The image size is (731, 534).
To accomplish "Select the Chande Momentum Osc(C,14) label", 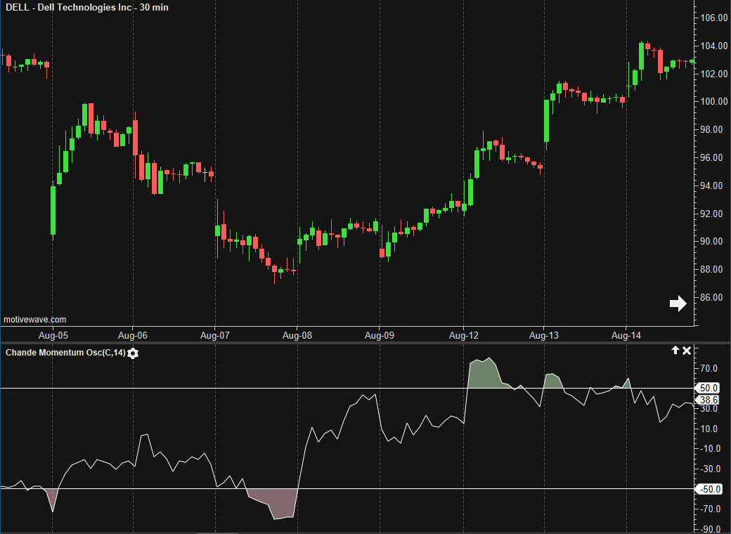I will pyautogui.click(x=65, y=353).
